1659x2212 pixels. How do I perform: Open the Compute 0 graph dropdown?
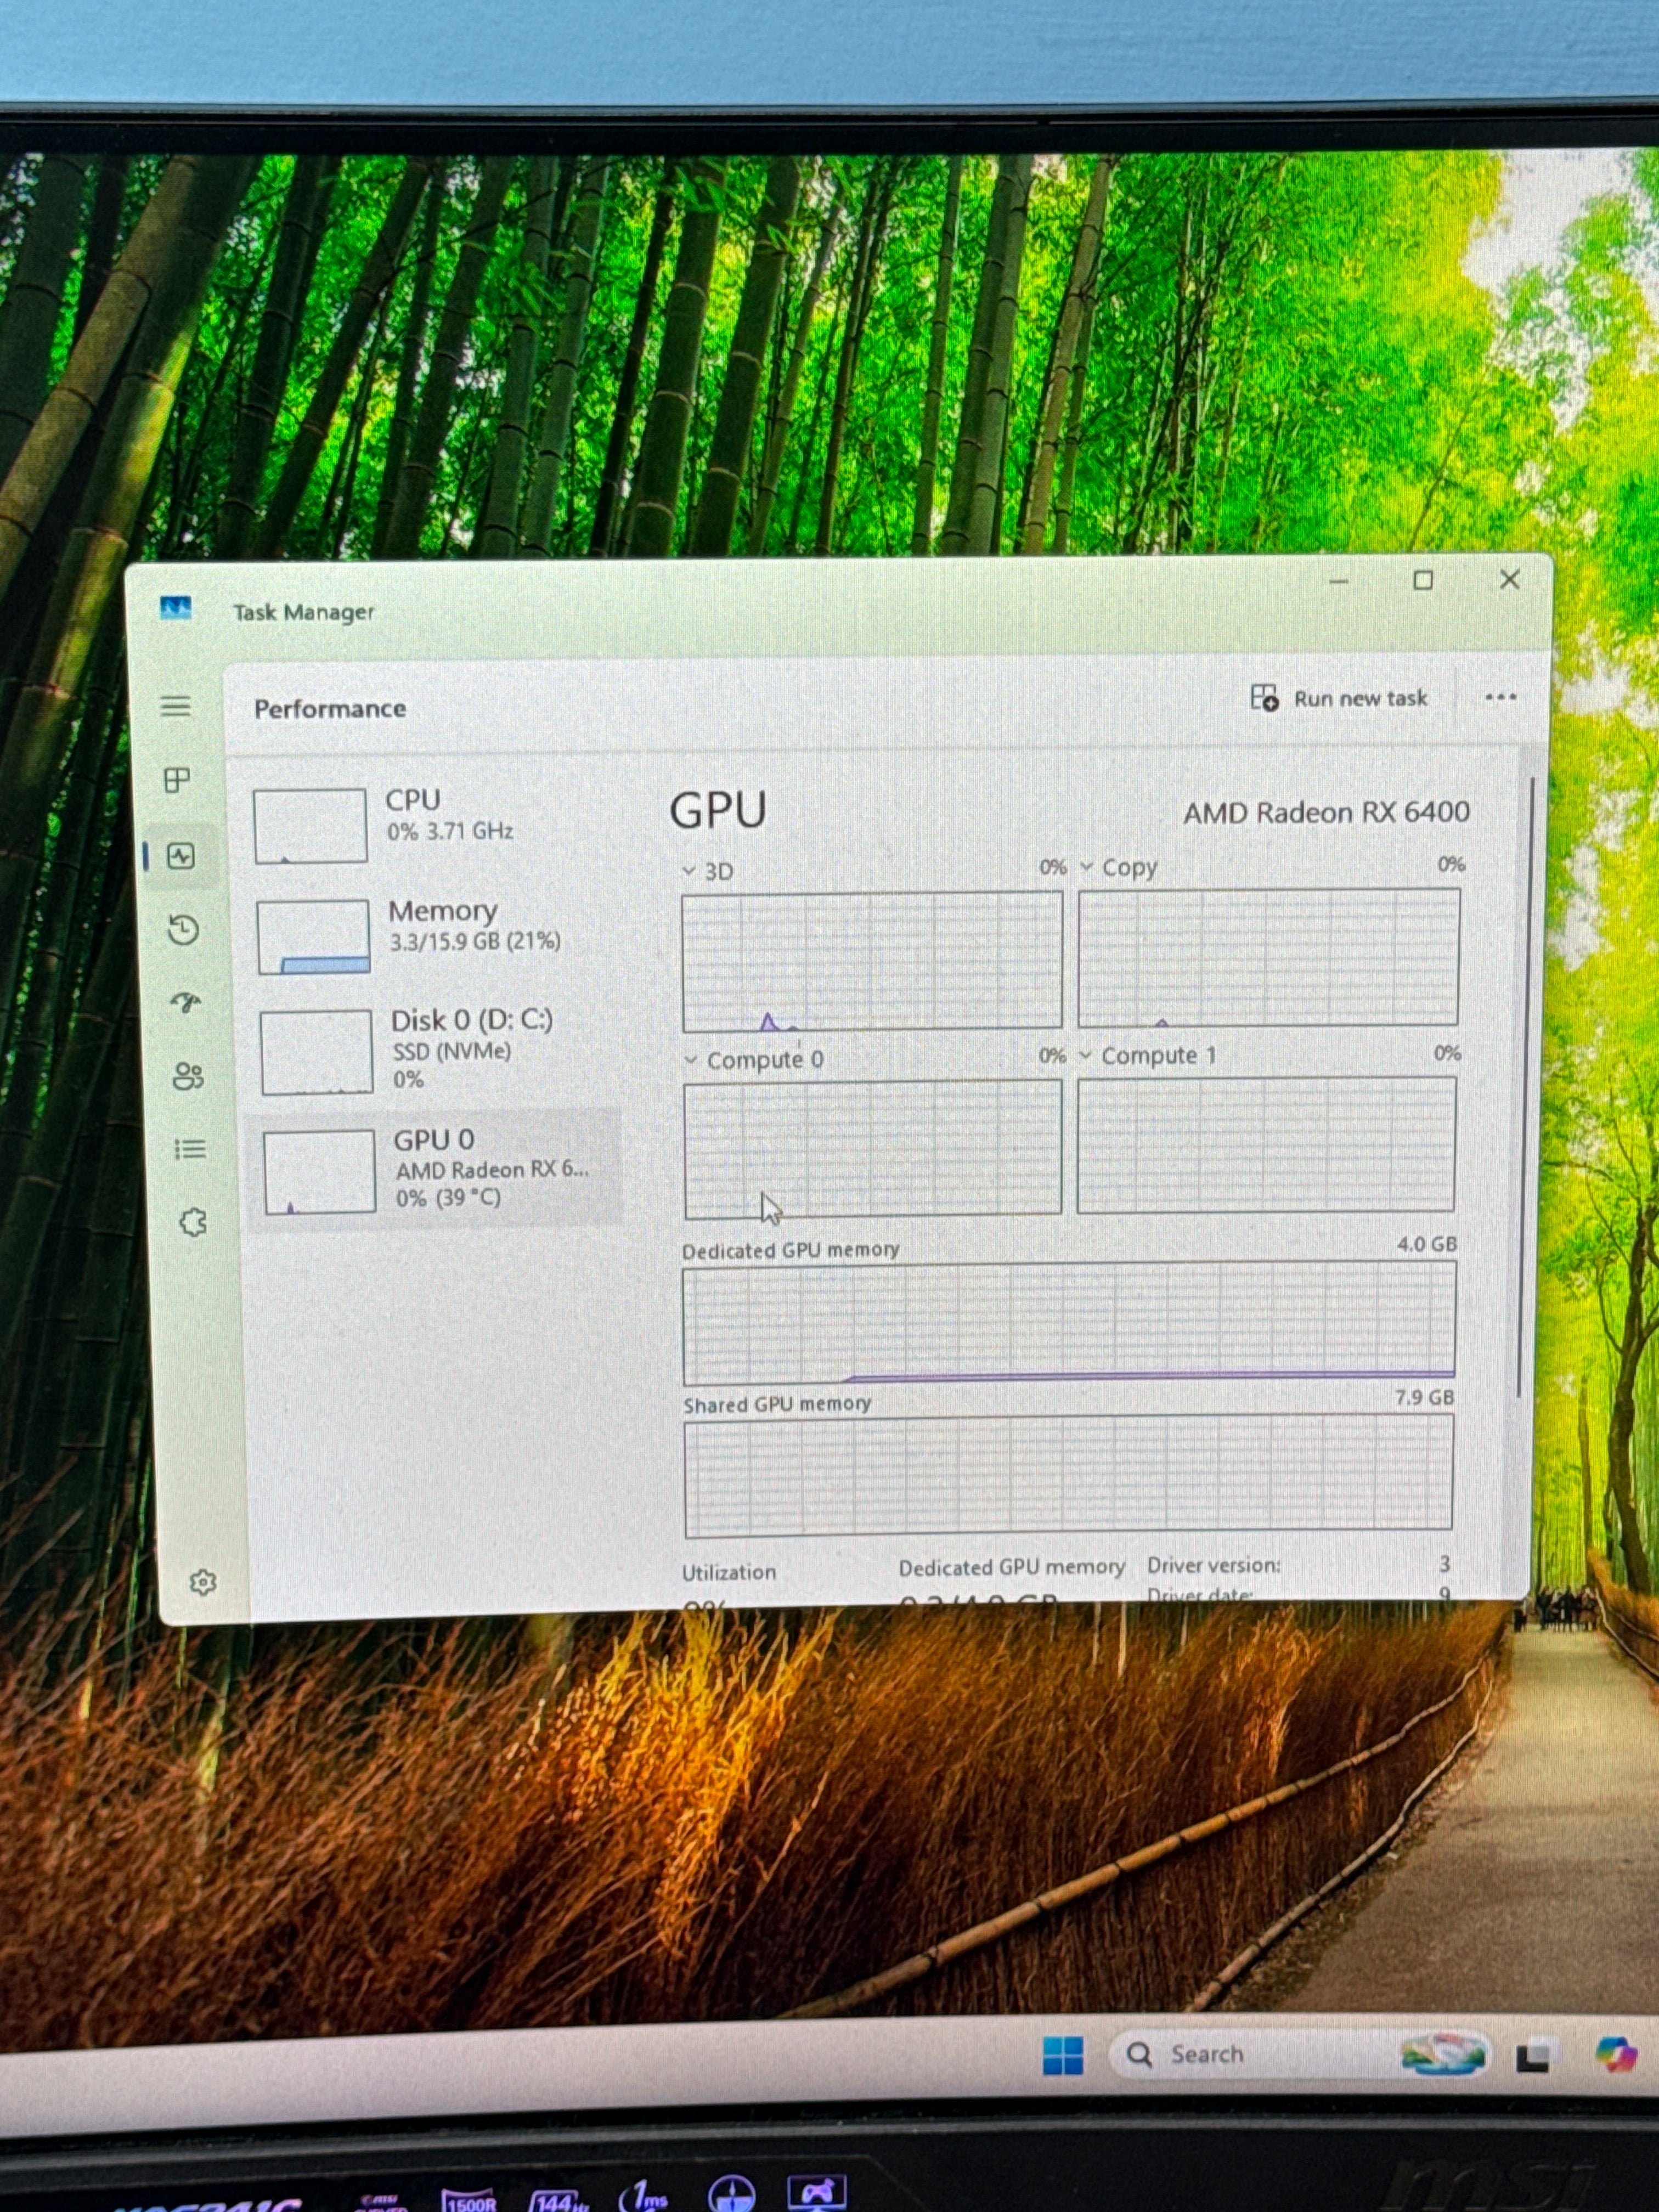[x=691, y=1060]
